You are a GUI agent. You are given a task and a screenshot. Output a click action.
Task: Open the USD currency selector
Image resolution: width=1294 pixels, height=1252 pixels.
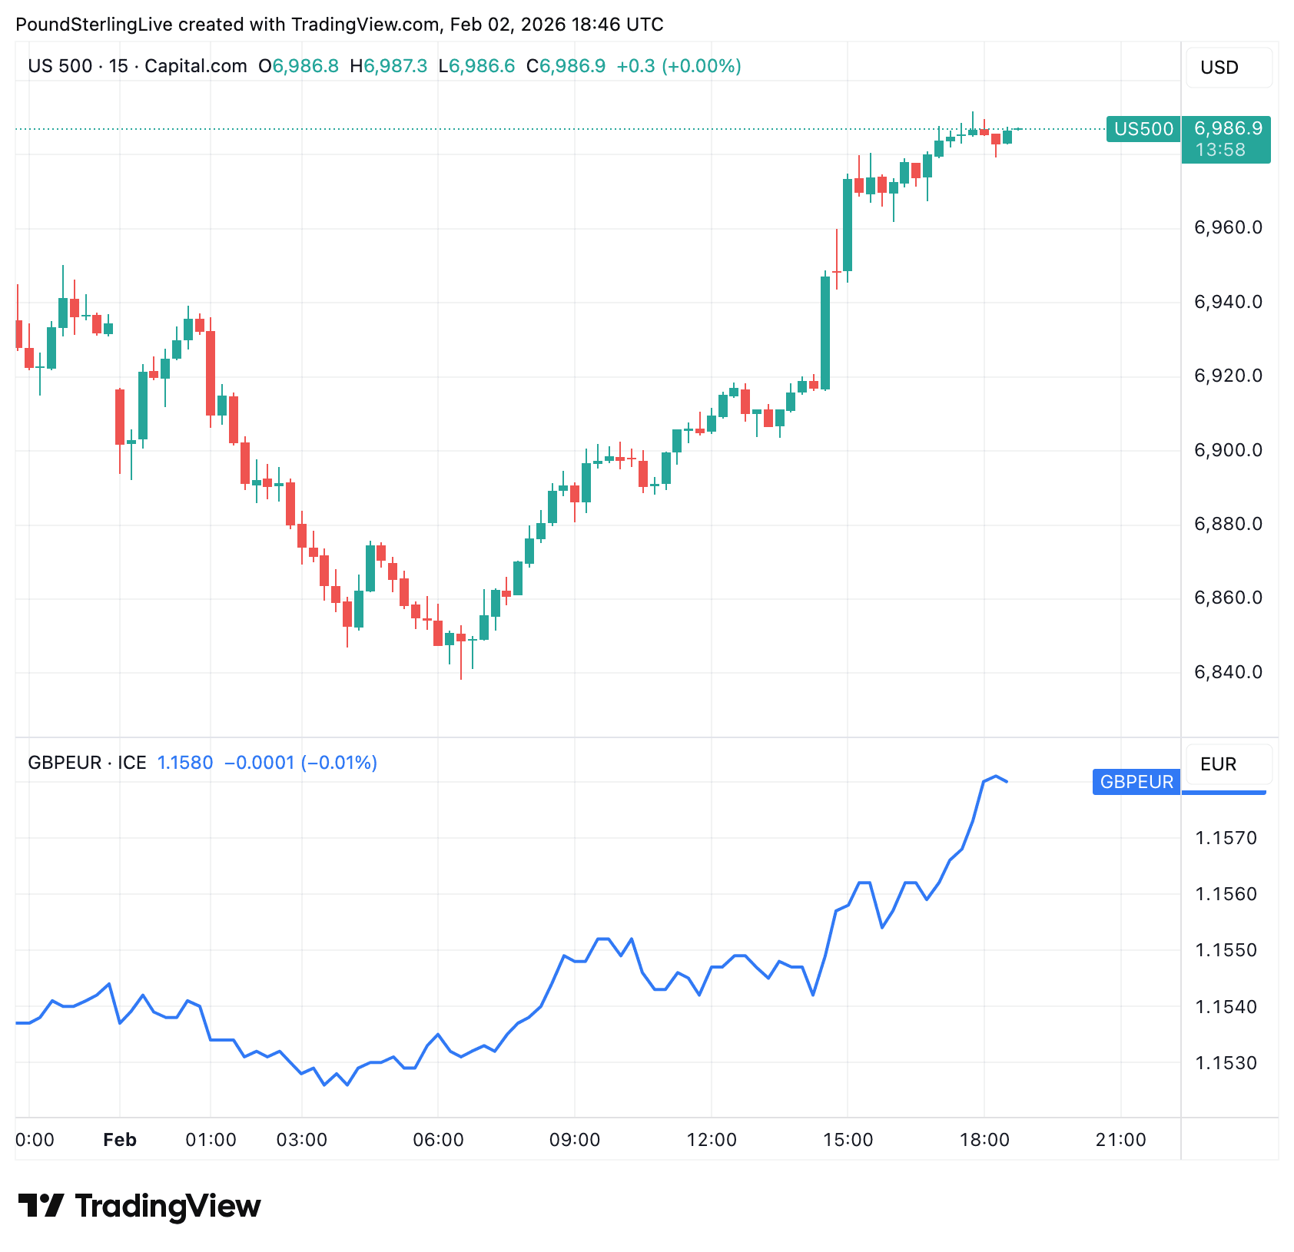tap(1228, 68)
